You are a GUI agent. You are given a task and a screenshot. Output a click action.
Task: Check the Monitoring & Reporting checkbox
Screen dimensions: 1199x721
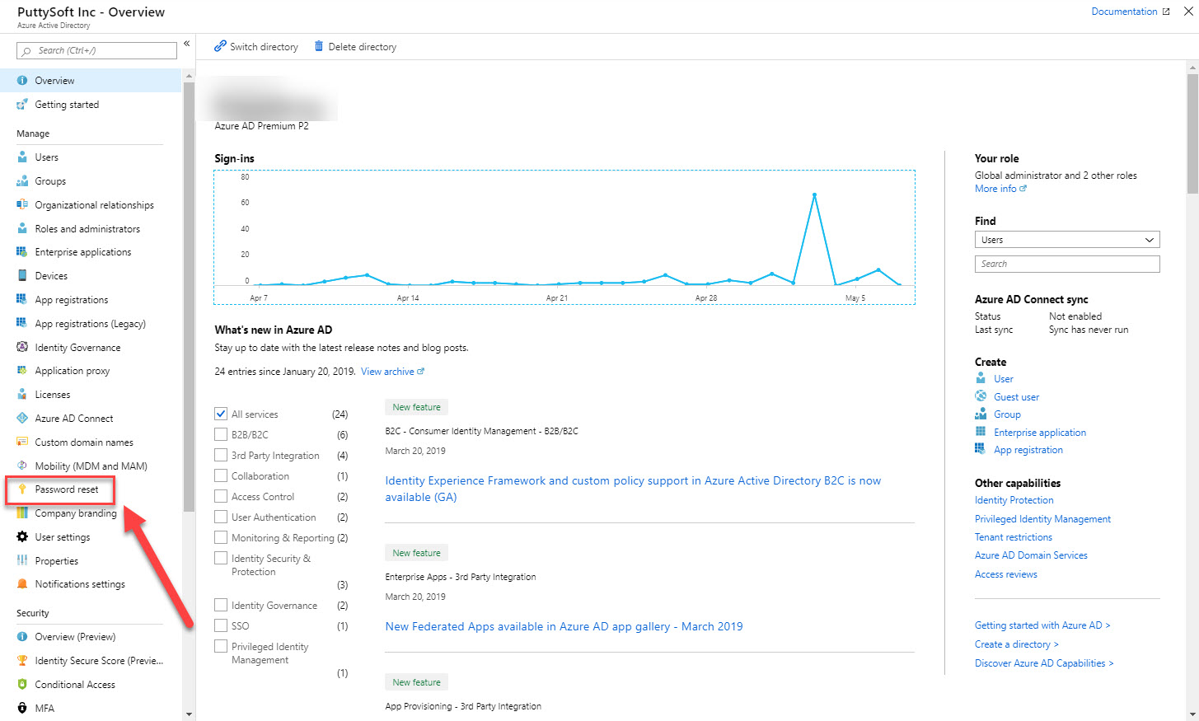click(221, 537)
